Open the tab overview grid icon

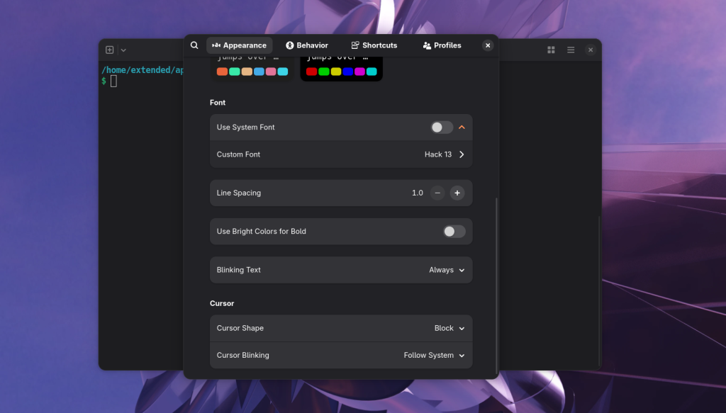(x=551, y=50)
